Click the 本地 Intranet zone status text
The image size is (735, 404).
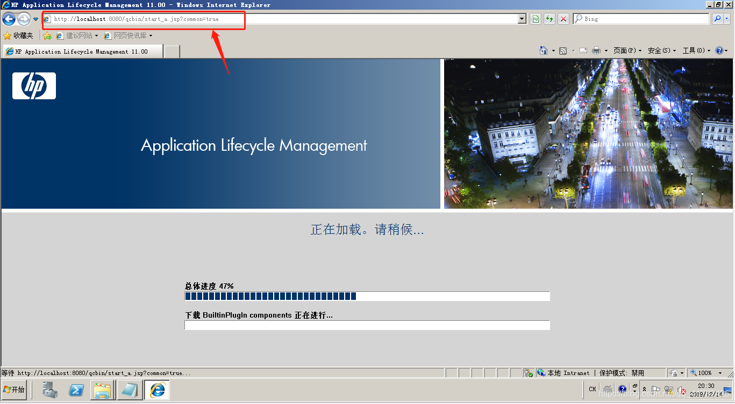568,373
